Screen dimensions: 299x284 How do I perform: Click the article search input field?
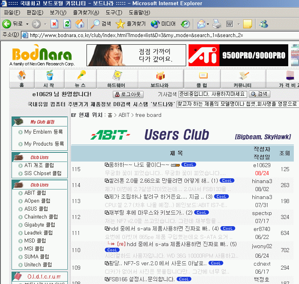pos(212,94)
